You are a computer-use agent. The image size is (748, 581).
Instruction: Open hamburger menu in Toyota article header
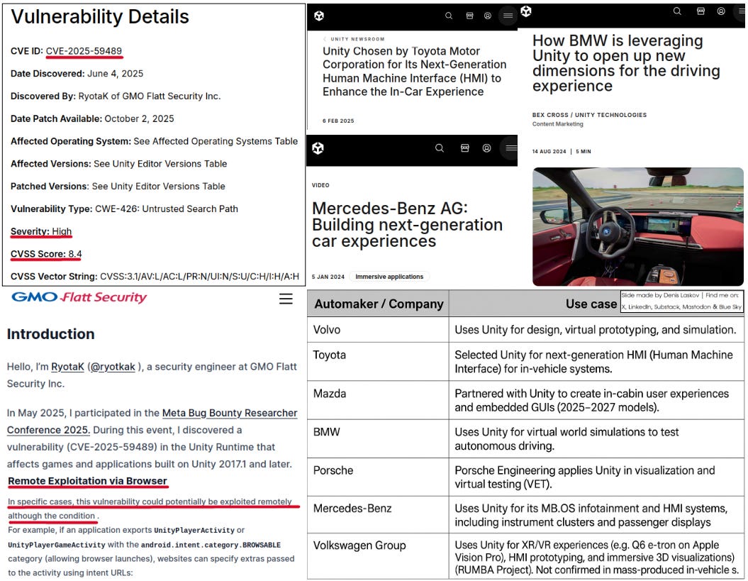point(508,16)
